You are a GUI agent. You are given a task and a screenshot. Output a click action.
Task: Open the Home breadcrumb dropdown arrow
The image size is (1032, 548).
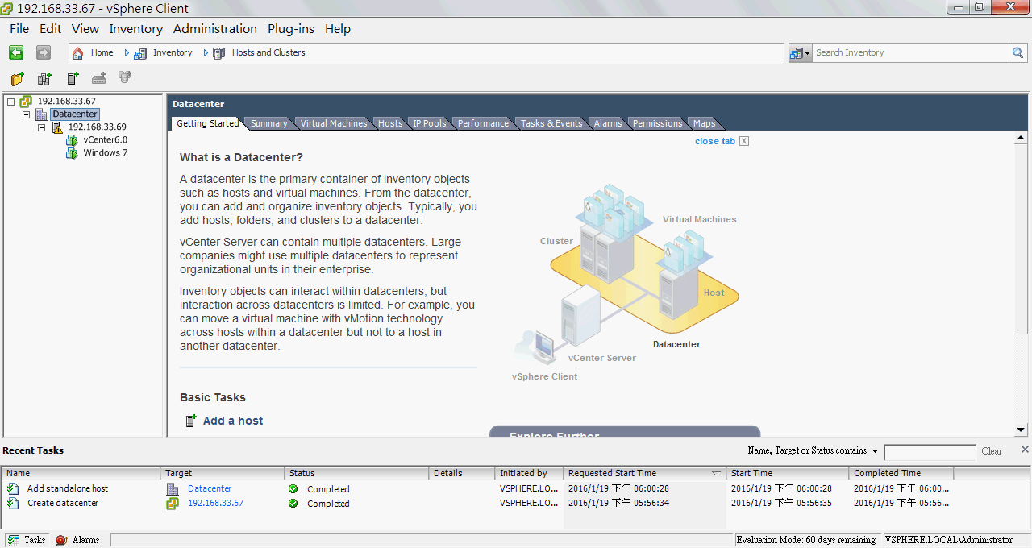tap(127, 53)
